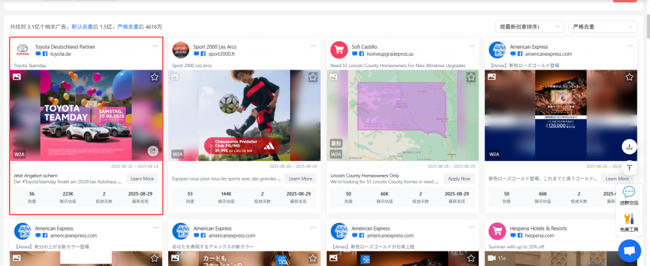
Task: Expand the 按最新创意排序 sort dropdown
Action: [x=529, y=27]
